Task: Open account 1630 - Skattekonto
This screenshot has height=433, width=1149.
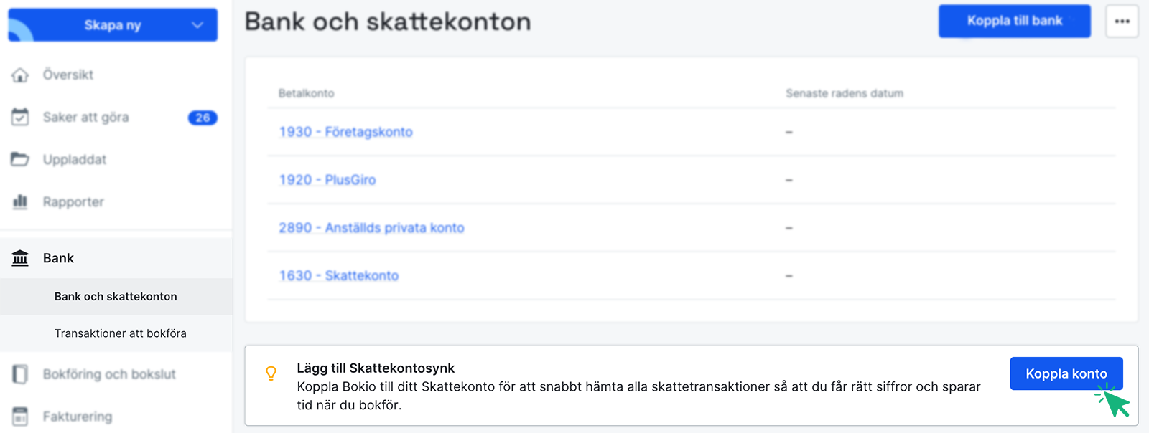Action: [338, 275]
